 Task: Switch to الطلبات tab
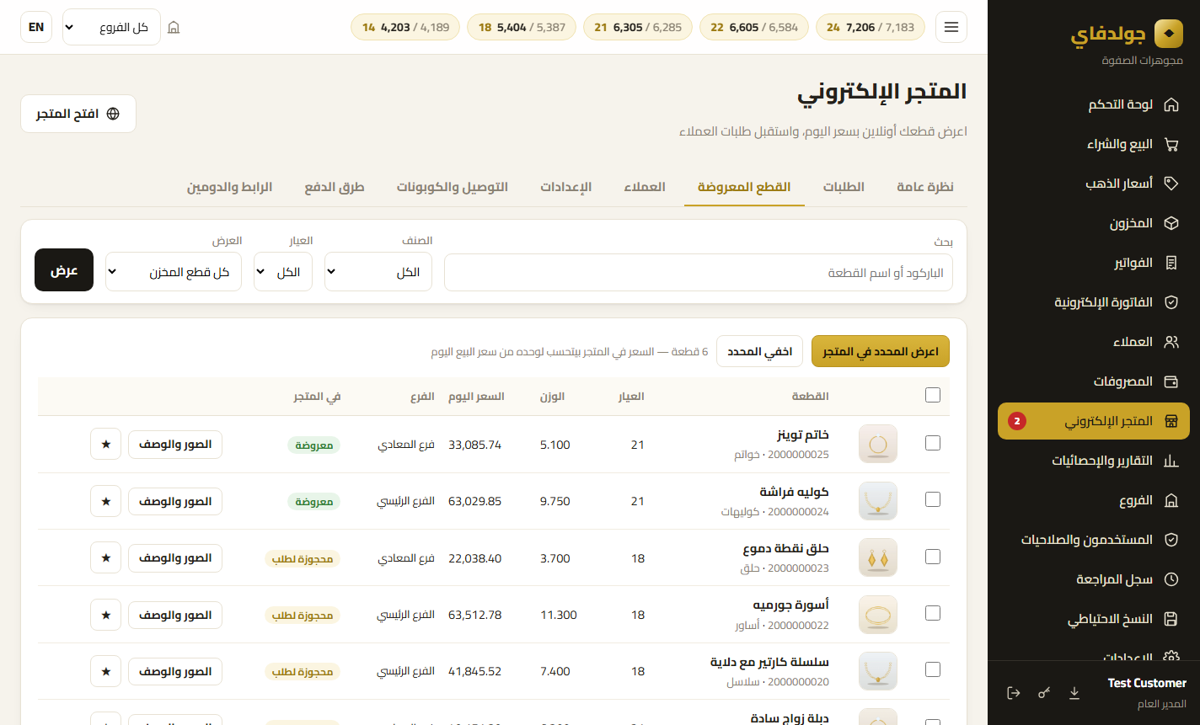pos(844,187)
